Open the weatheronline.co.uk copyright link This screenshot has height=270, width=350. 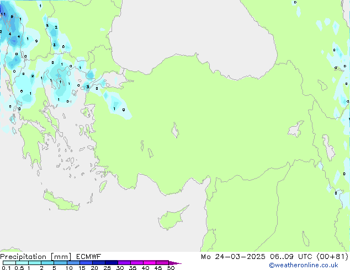click(304, 265)
